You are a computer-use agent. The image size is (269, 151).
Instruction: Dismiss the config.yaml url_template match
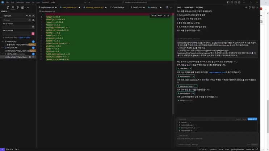tap(33, 57)
